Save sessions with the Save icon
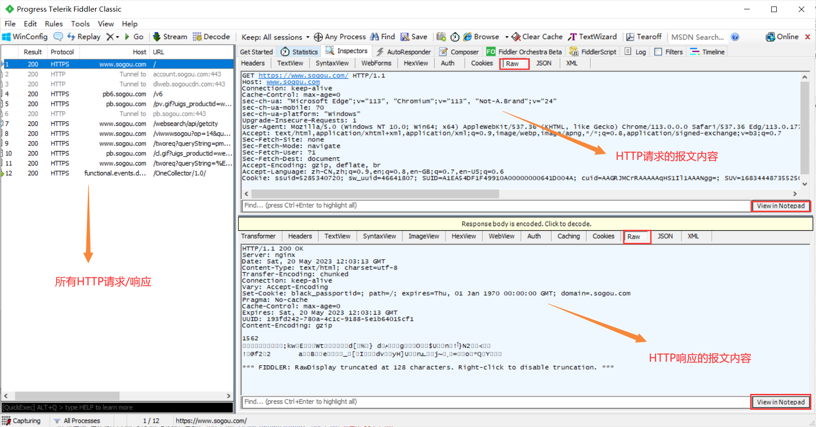Screen dimensions: 816x427 [414, 37]
